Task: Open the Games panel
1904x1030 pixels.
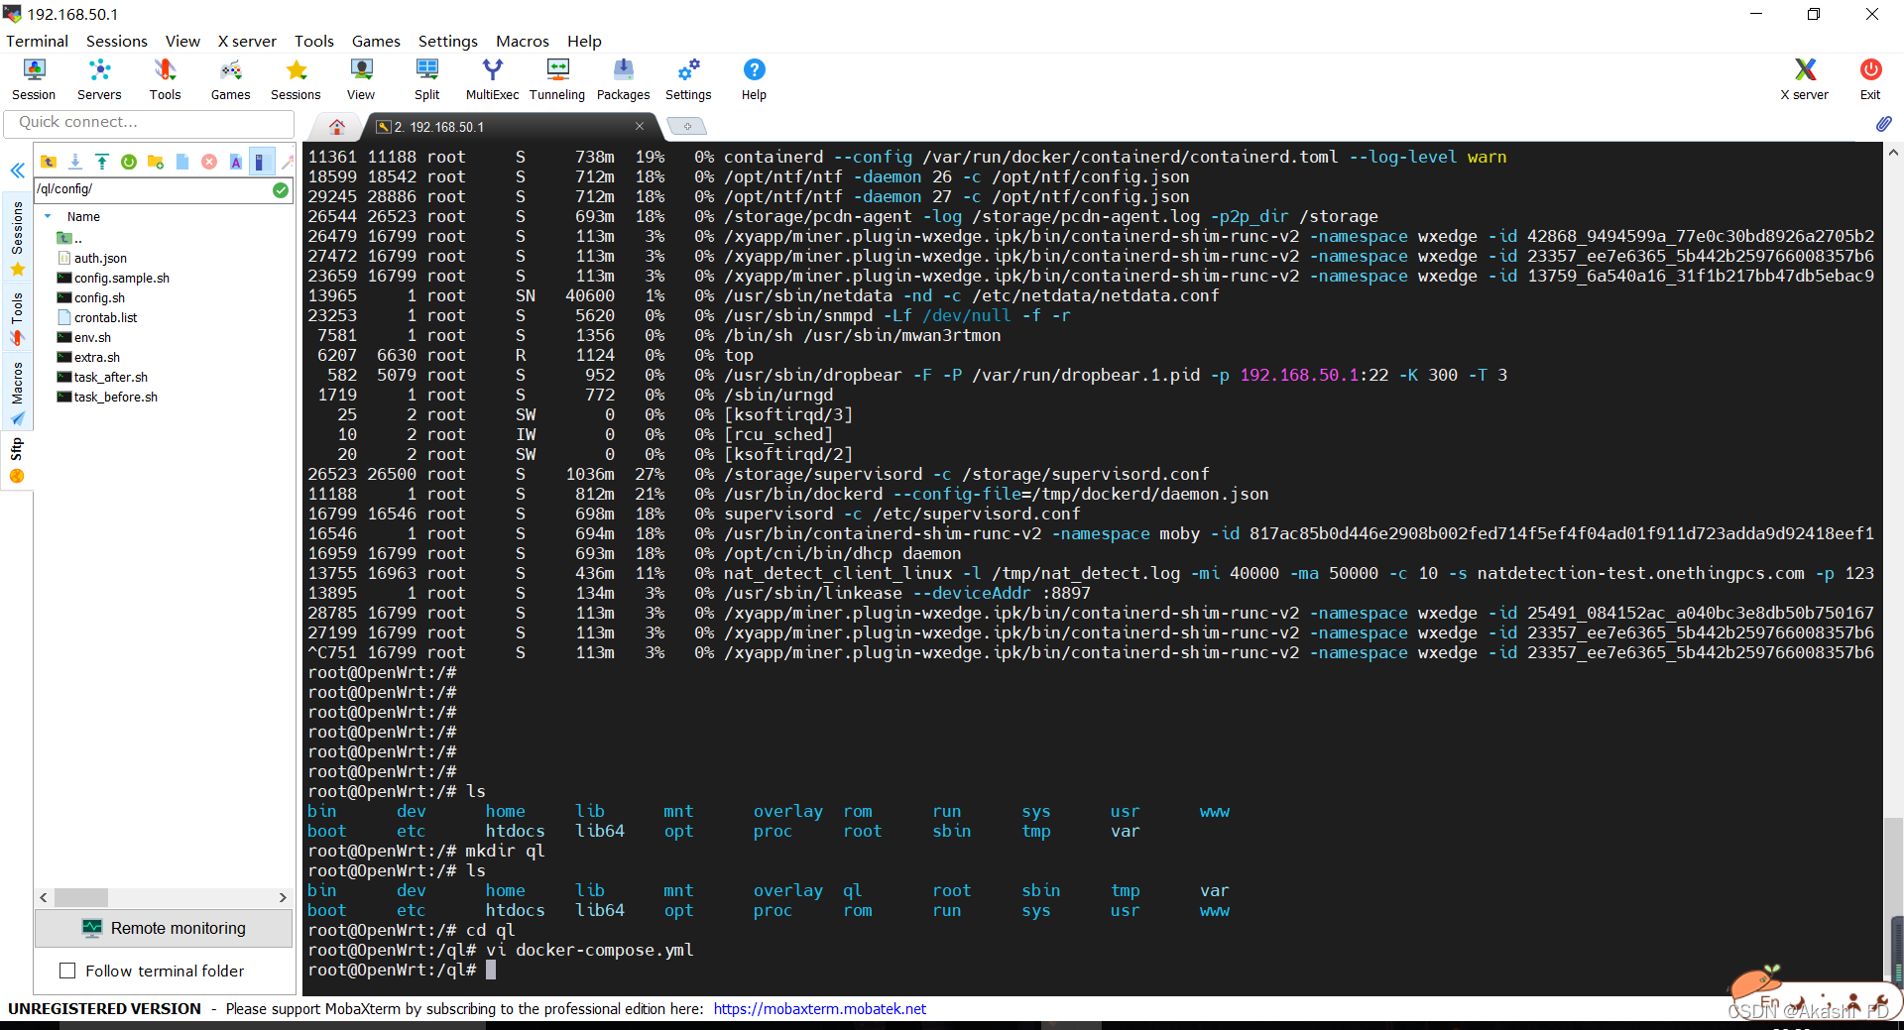Action: point(230,78)
